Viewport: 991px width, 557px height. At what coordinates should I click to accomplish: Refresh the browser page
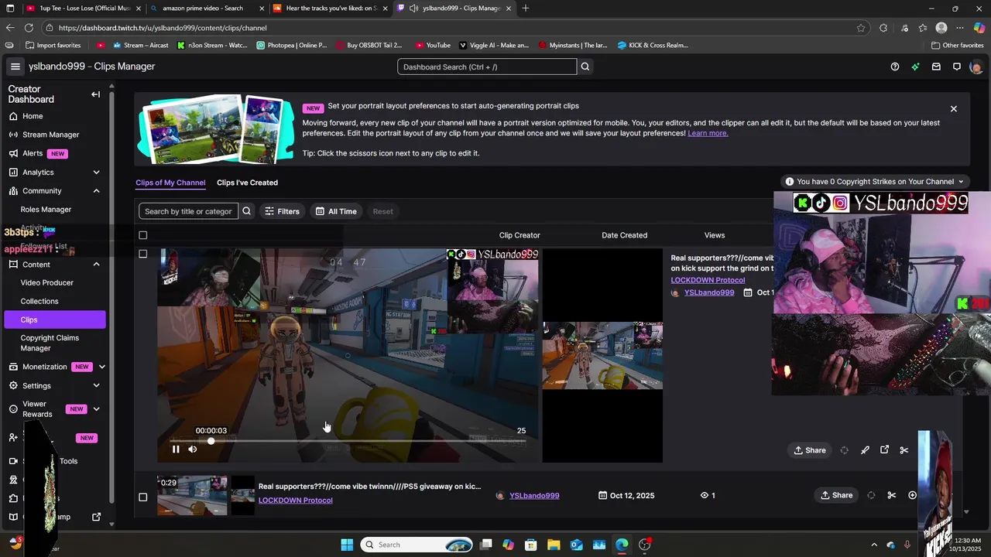(x=29, y=28)
